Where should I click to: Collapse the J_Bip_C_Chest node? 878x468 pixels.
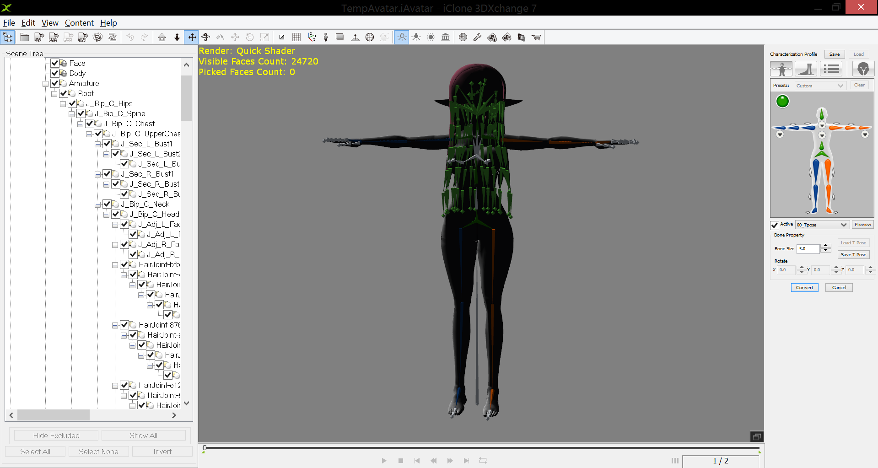point(80,124)
